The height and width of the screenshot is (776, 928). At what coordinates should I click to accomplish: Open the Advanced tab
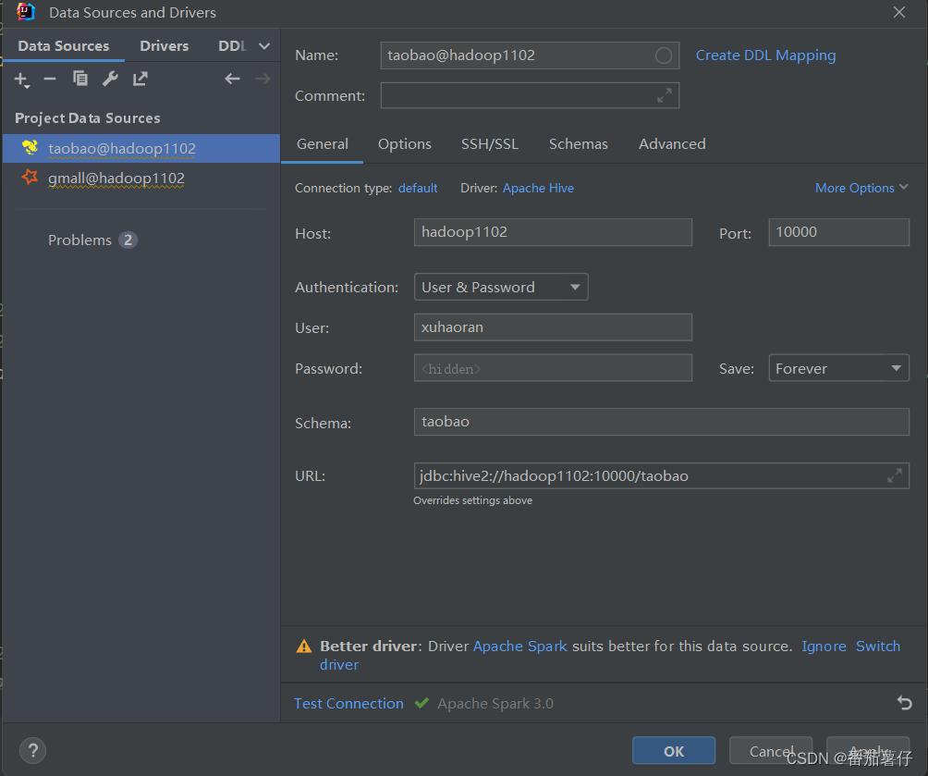(672, 144)
